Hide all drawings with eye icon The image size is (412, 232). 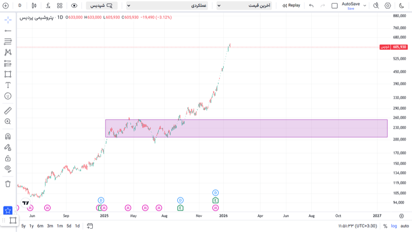(x=7, y=168)
